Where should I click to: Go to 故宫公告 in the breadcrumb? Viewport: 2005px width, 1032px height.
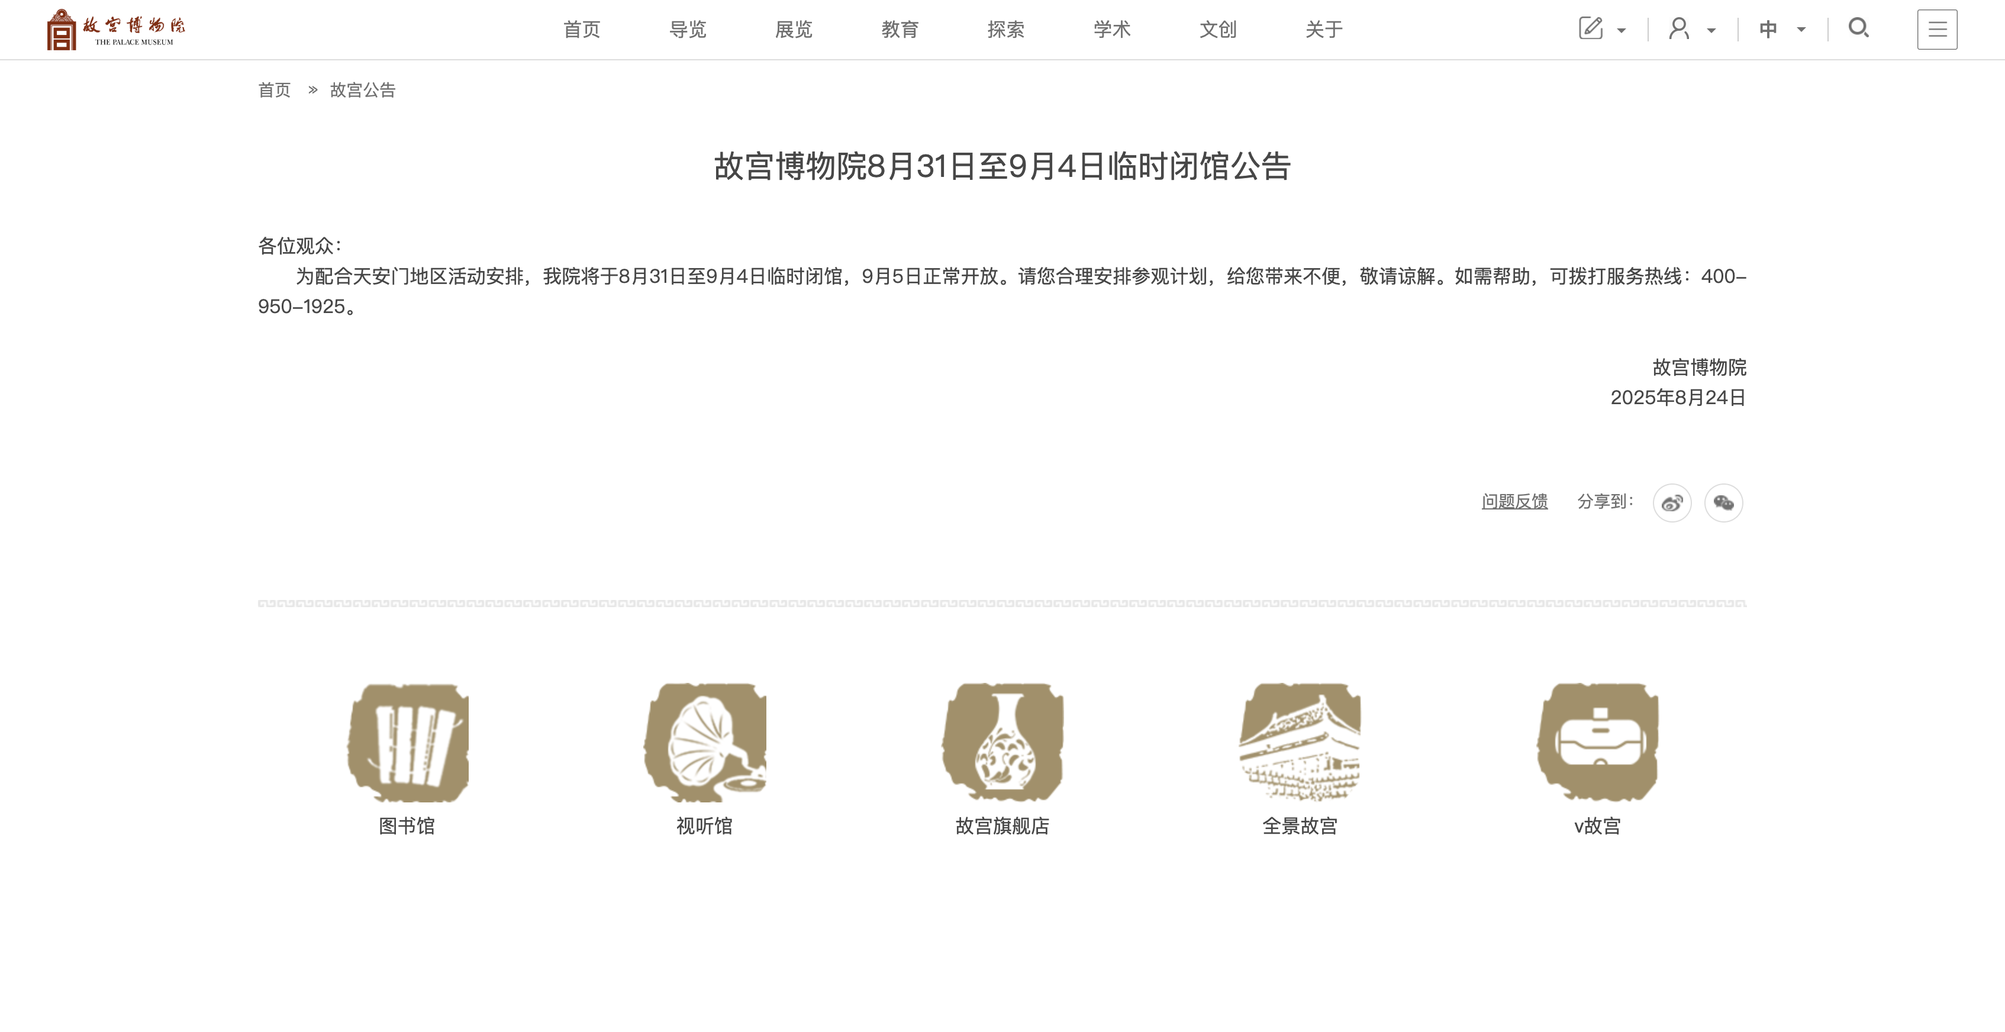[x=363, y=91]
